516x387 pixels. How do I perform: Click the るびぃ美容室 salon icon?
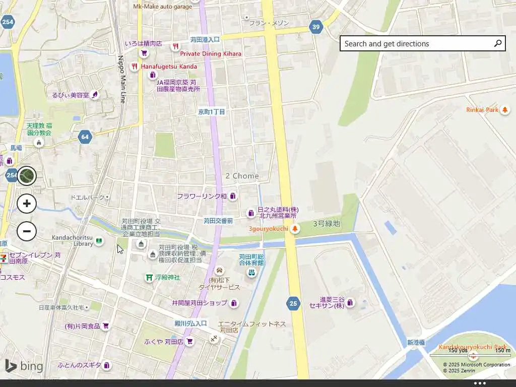point(95,95)
